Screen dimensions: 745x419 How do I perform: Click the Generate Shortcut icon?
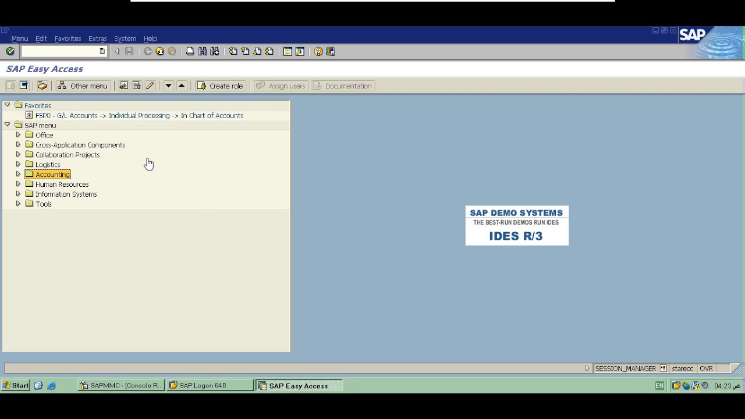[x=300, y=52]
